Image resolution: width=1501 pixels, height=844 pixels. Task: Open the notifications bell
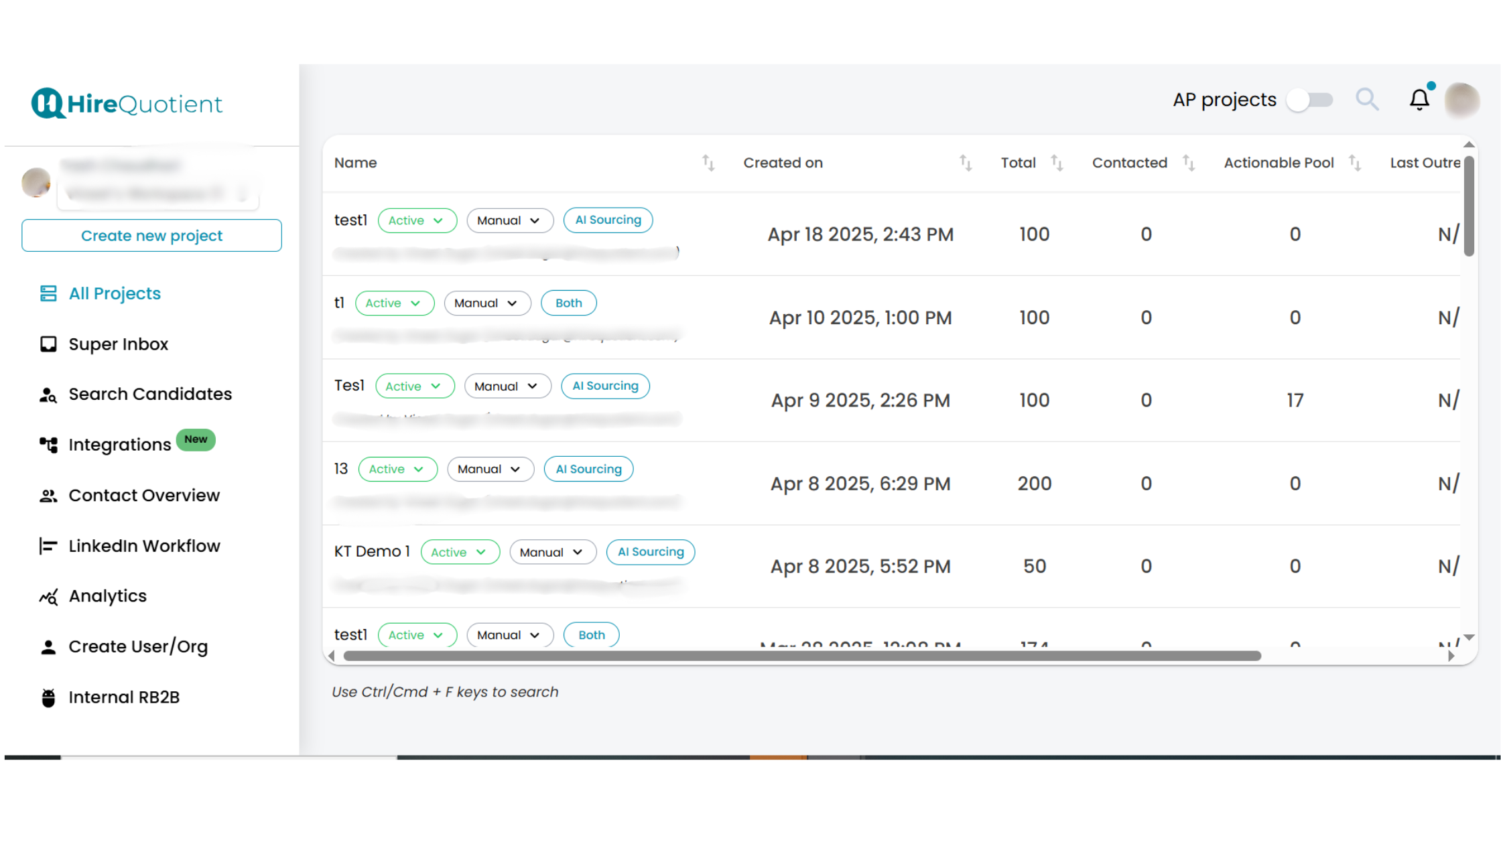1419,100
